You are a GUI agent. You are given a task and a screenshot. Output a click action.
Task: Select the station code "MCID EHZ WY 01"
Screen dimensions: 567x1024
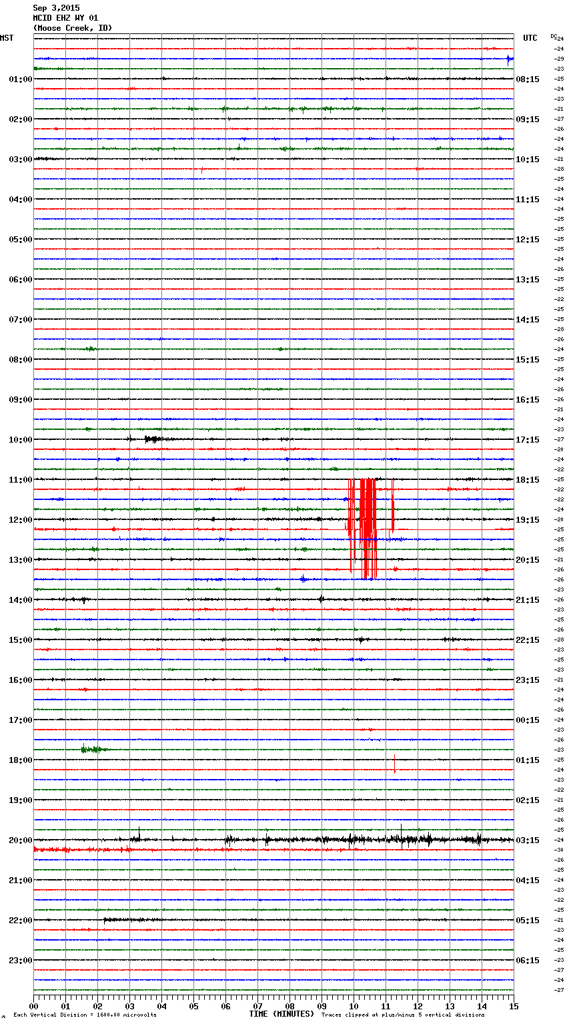[65, 18]
